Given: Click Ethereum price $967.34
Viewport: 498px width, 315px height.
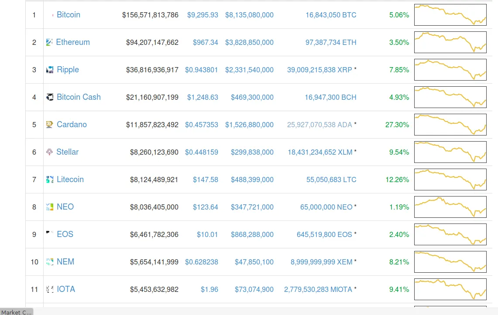Looking at the screenshot, I should coord(206,42).
